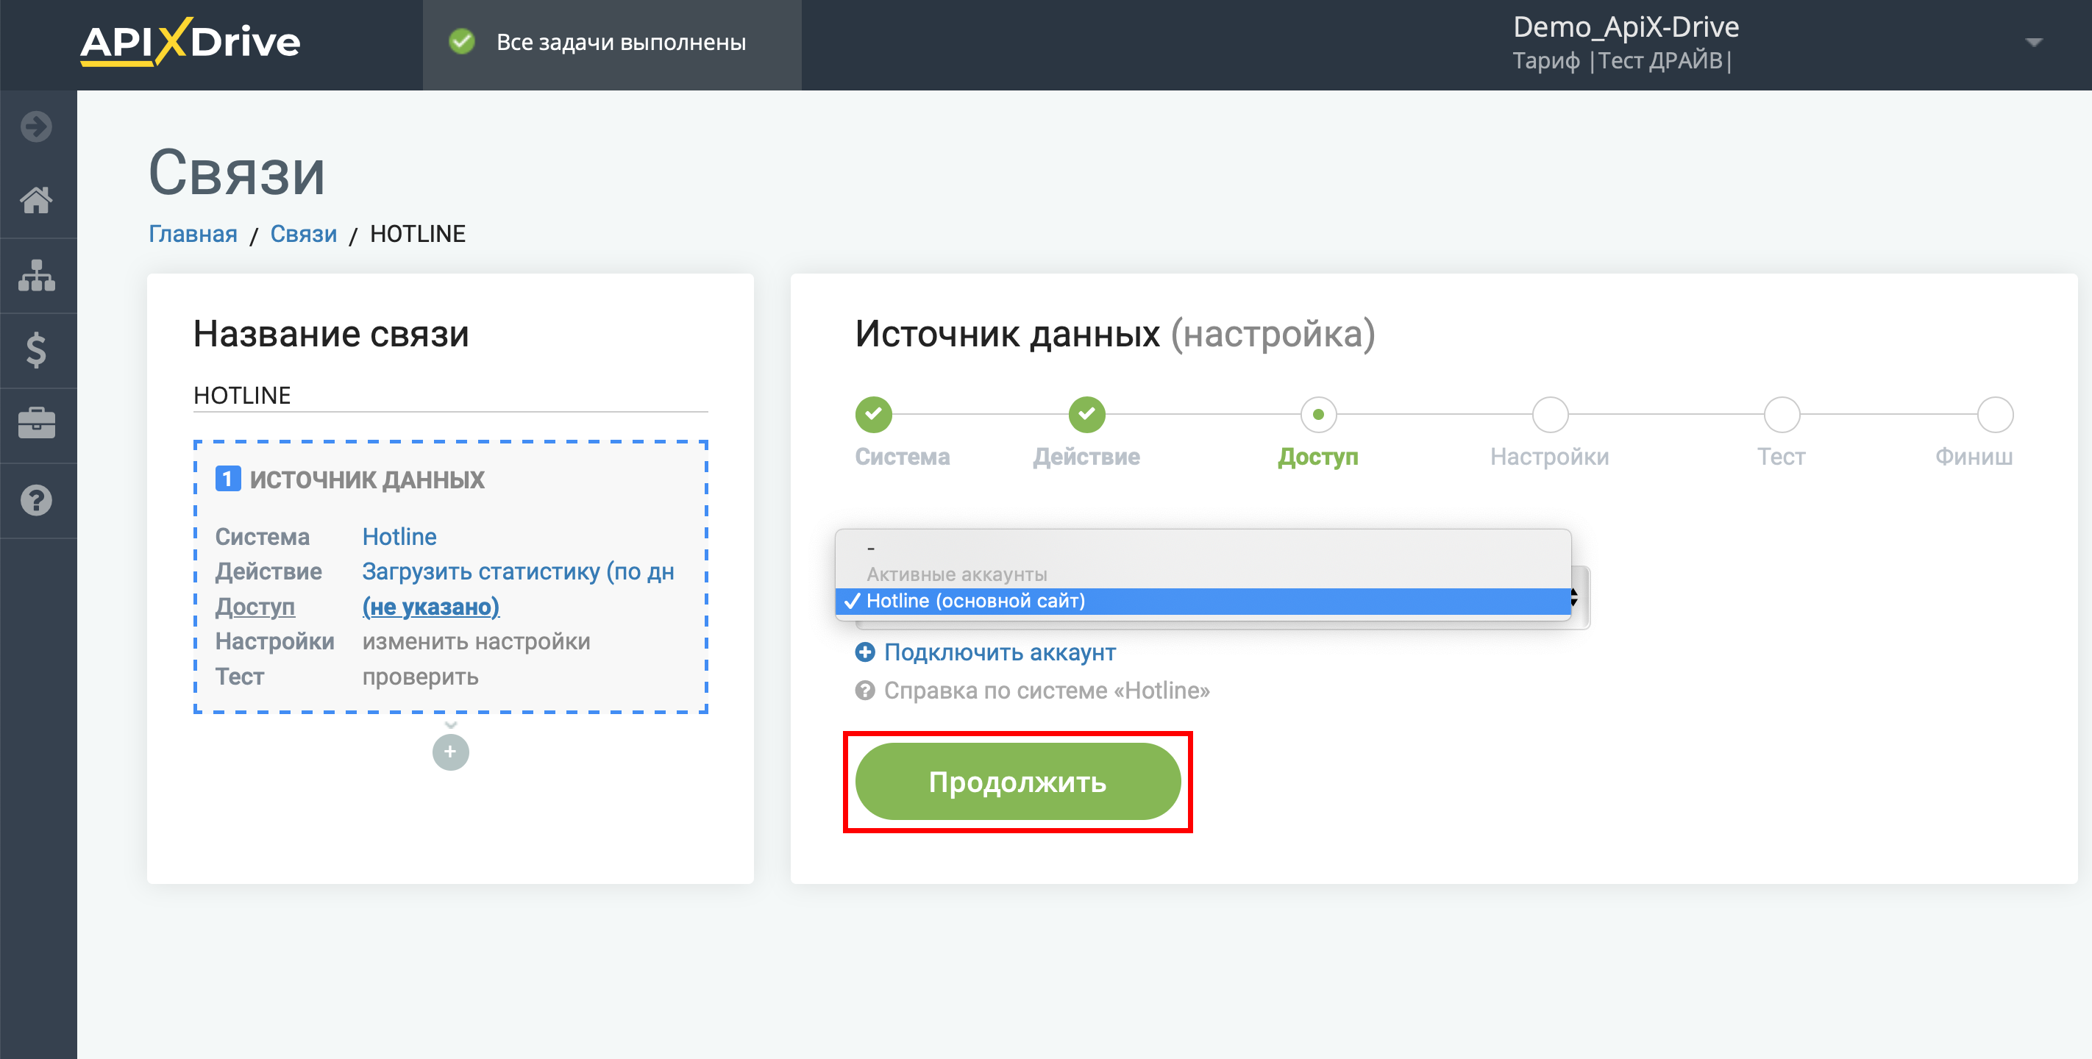Click Система step label
Viewport: 2092px width, 1059px height.
903,457
